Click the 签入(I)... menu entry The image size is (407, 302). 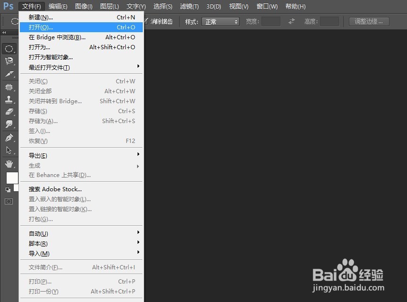pos(81,131)
